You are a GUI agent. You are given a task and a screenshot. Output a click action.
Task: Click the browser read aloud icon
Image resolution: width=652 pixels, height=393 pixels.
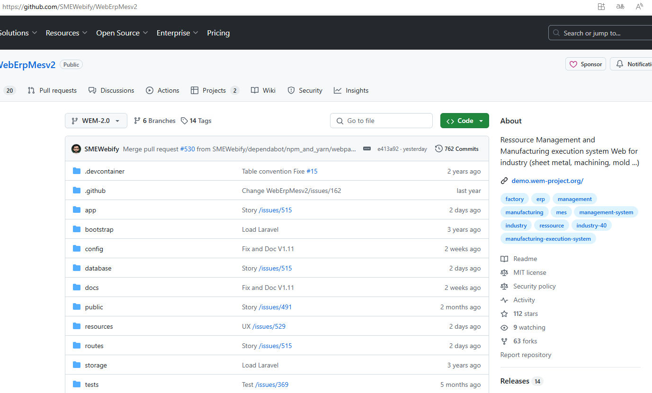pyautogui.click(x=639, y=7)
